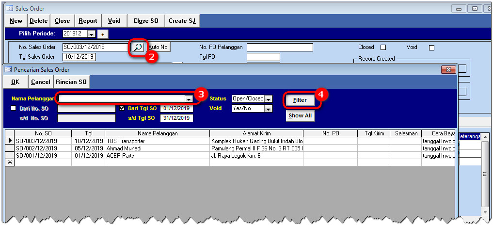Click the TBS Transporter customer cell
This screenshot has width=493, height=228.
(157, 141)
